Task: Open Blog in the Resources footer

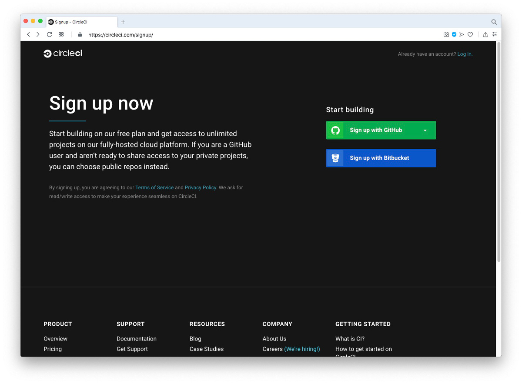Action: click(195, 339)
